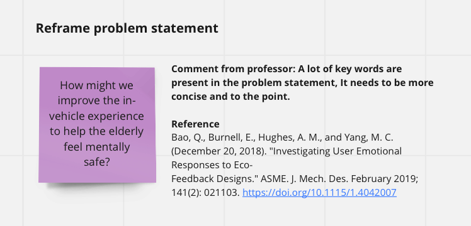Click 'vehicle experience' on the sticky note

(x=97, y=116)
